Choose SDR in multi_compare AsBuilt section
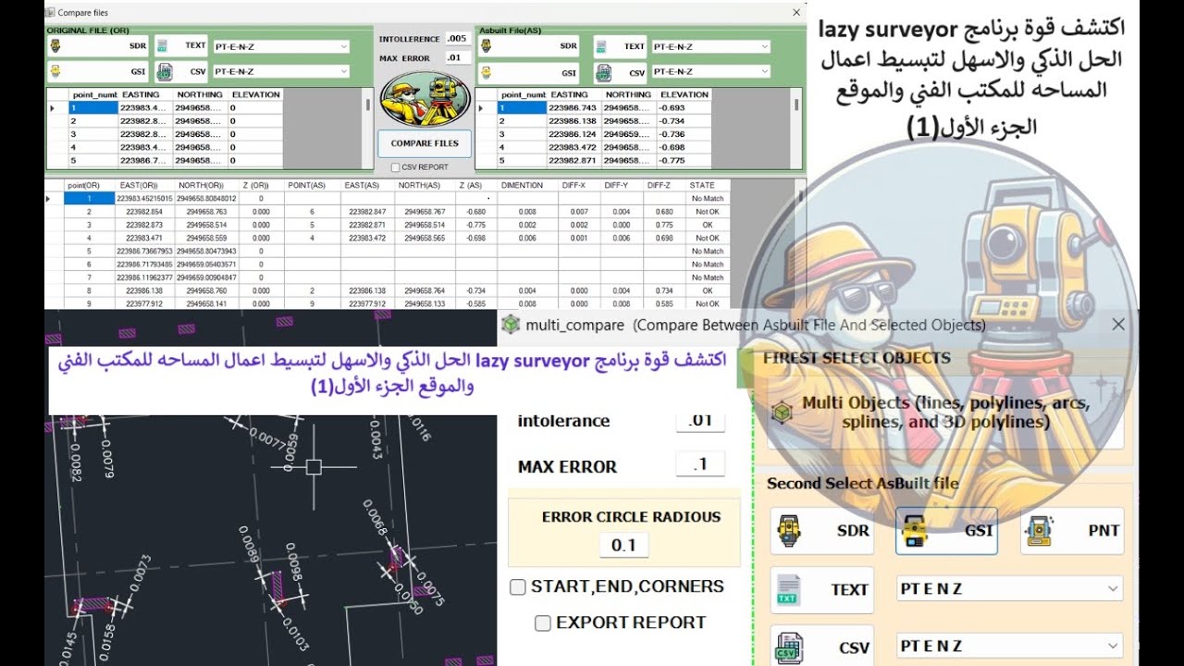 click(x=821, y=531)
